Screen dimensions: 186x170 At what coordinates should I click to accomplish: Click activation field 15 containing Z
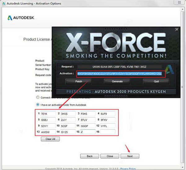point(88,132)
